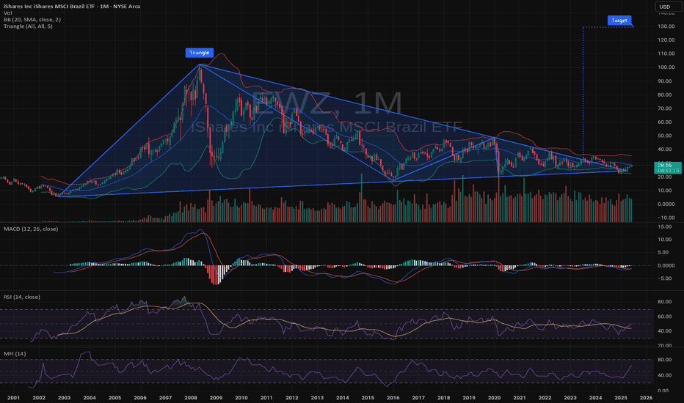This screenshot has height=403, width=684.
Task: Click the 2022 label on time axis
Action: 545,398
